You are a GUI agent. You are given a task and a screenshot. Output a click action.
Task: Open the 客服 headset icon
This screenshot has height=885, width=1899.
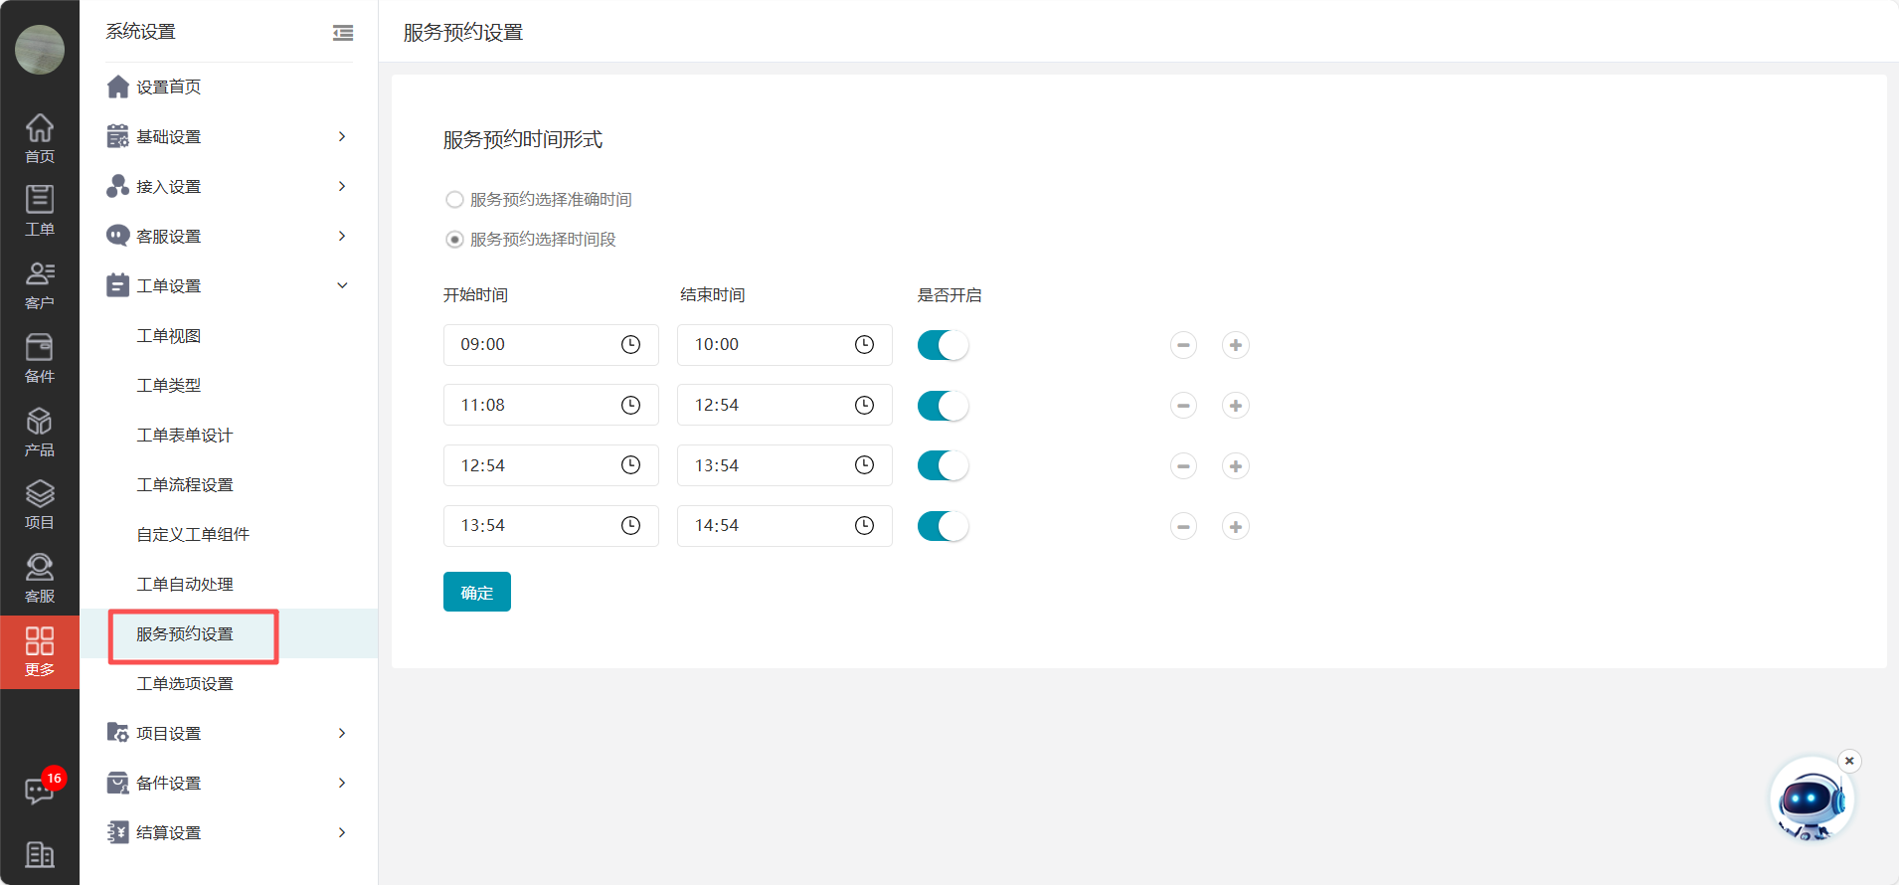point(40,578)
